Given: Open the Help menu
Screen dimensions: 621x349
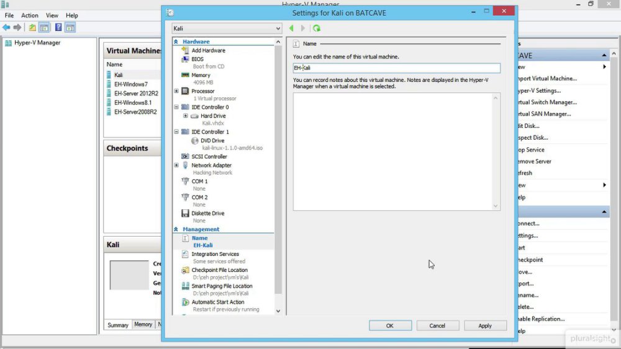Looking at the screenshot, I should [x=71, y=16].
